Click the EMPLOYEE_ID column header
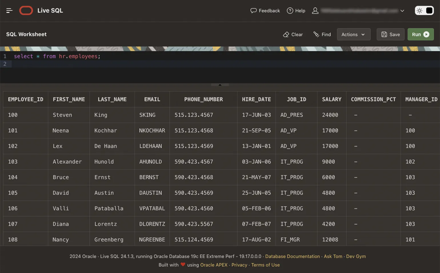 pos(25,99)
